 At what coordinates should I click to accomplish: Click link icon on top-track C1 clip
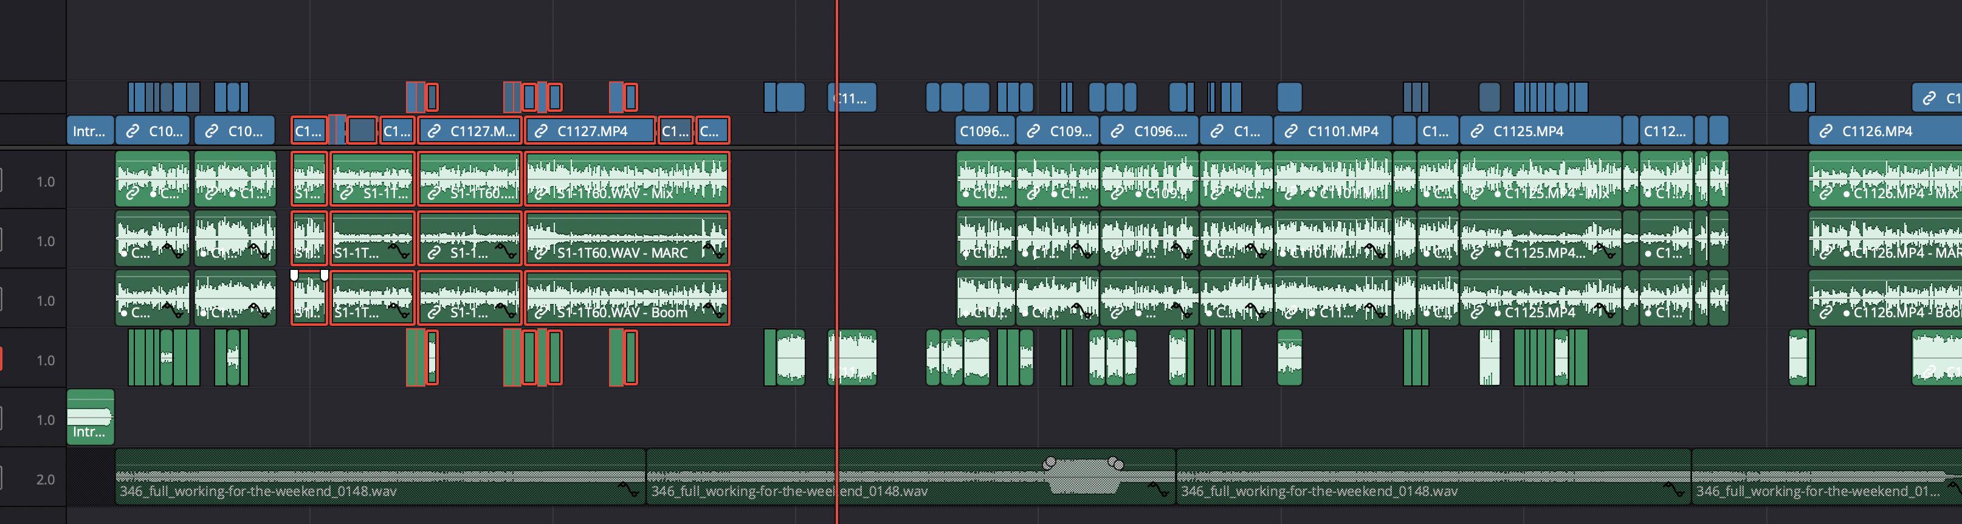pos(1929,97)
